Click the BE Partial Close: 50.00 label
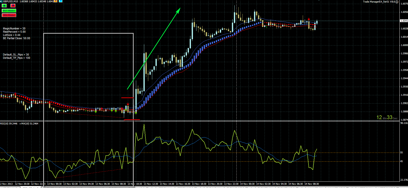This screenshot has width=408, height=188. 17,38
